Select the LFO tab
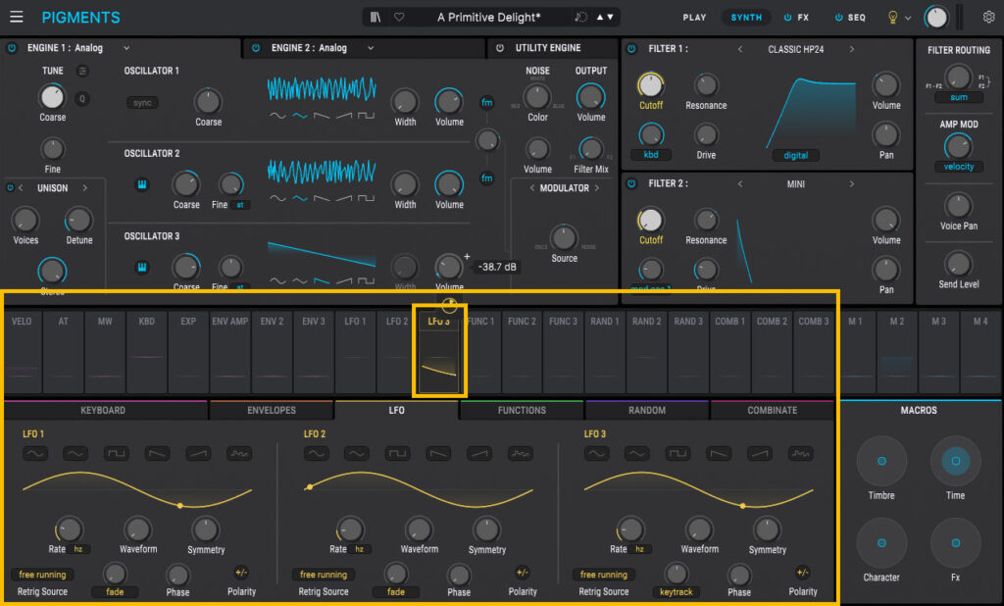The image size is (1004, 606). pos(396,410)
